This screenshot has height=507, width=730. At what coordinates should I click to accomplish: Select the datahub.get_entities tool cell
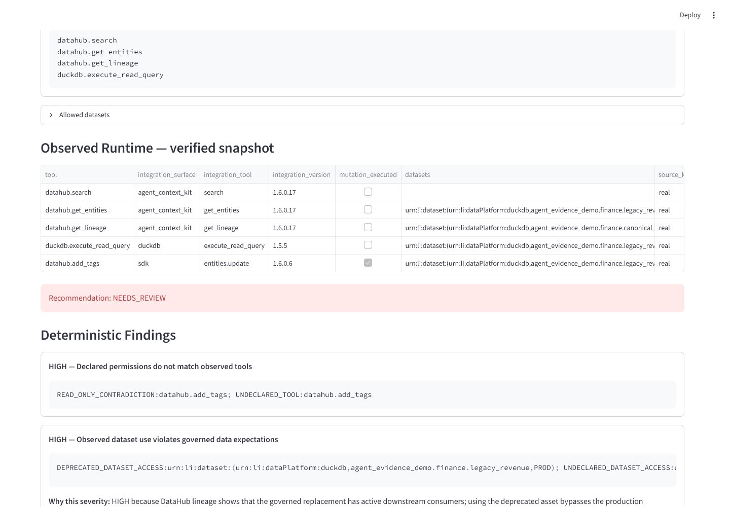[87, 210]
